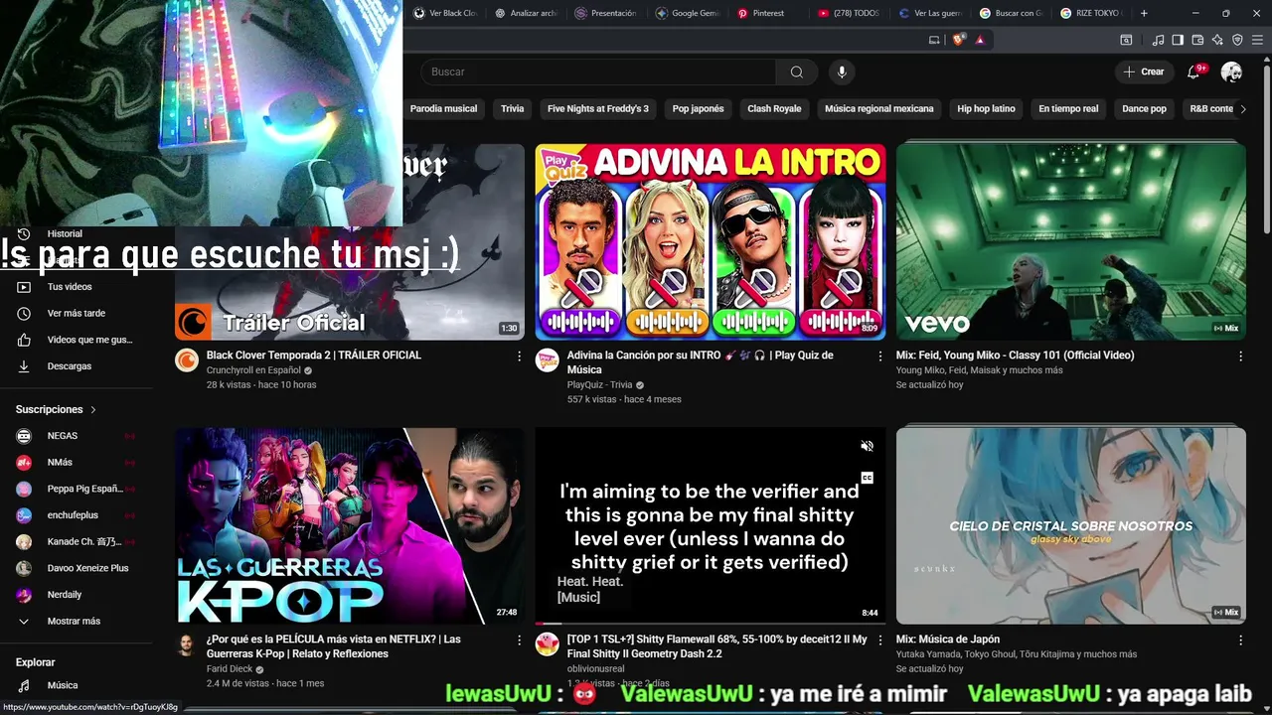
Task: Open options menu for Música de Japón mix
Action: pos(1240,640)
